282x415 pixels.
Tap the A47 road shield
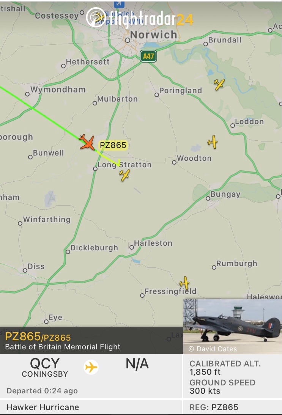[x=148, y=56]
